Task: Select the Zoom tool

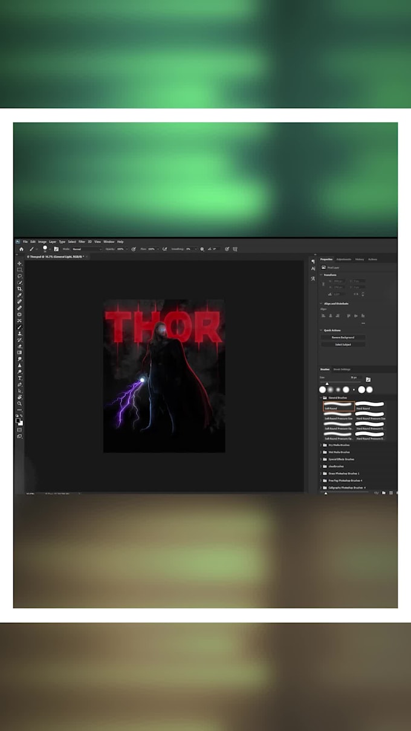Action: [19, 403]
